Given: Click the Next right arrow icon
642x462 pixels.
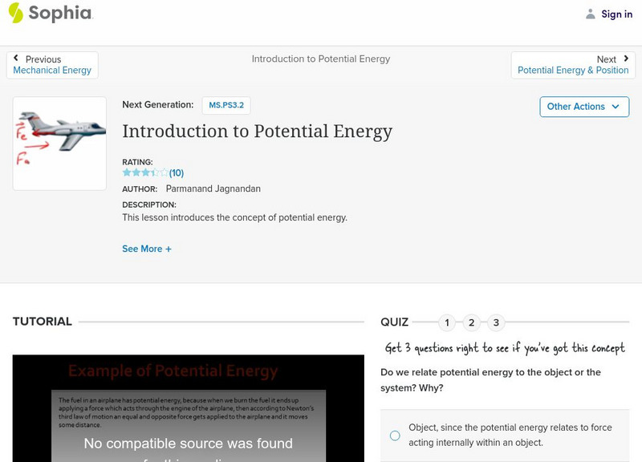Looking at the screenshot, I should click(x=626, y=59).
